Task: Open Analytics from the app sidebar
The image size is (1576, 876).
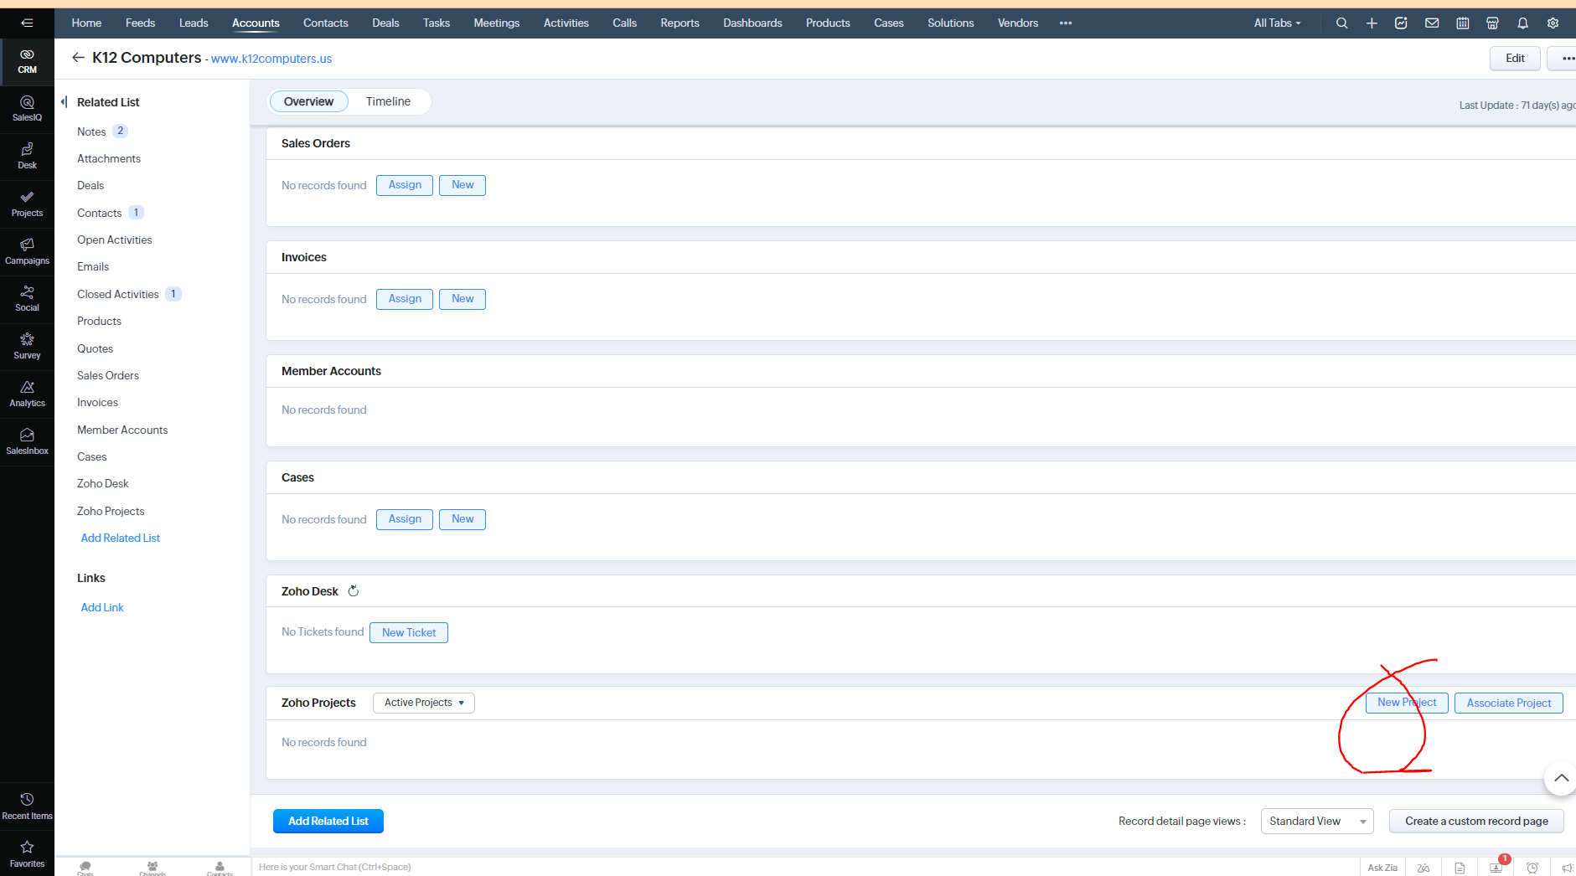Action: pos(27,394)
